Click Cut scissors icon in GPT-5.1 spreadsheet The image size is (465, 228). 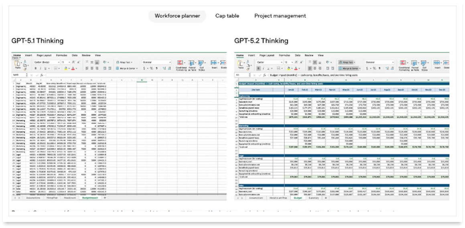(25, 61)
